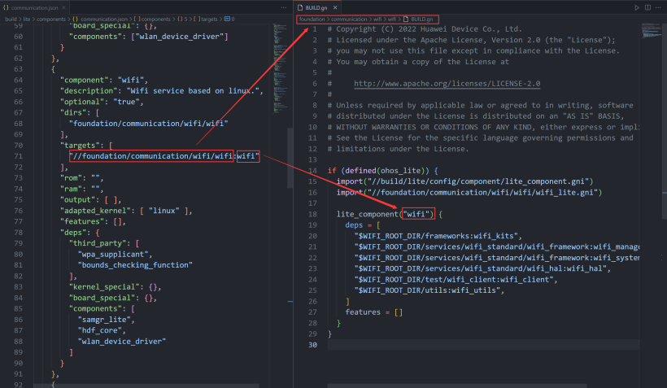Viewport: 667px width, 388px height.
Task: Click the "bounds_checking_function" string
Action: (x=135, y=265)
